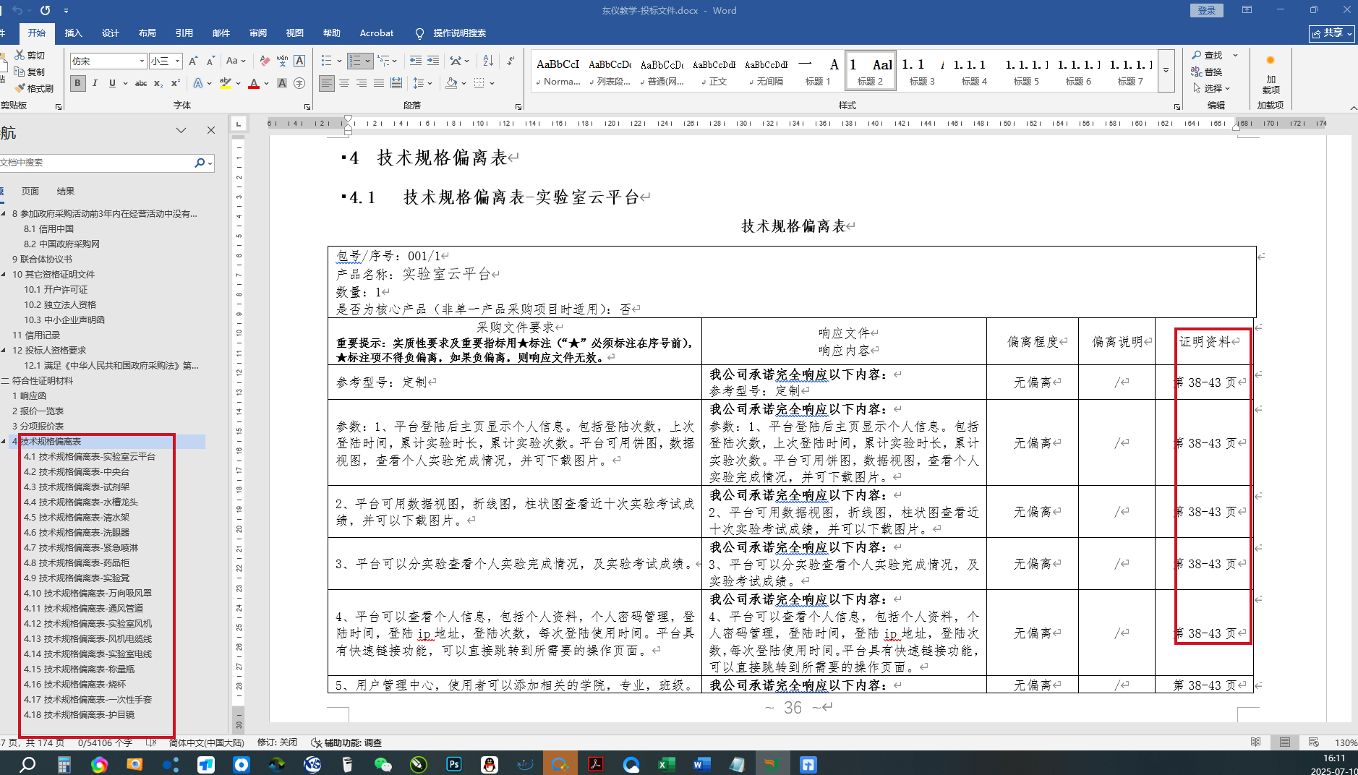This screenshot has height=775, width=1358.
Task: Click the 共享 (Share) button
Action: pyautogui.click(x=1332, y=33)
